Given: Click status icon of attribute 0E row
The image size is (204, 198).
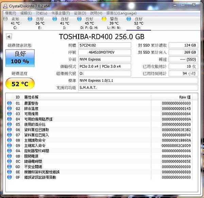Looking at the screenshot, I should (10, 172).
